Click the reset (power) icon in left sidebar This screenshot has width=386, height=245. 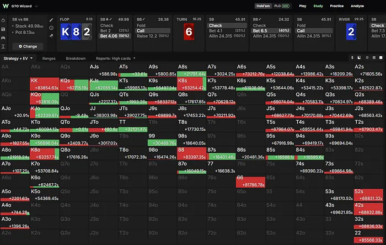pyautogui.click(x=3, y=20)
